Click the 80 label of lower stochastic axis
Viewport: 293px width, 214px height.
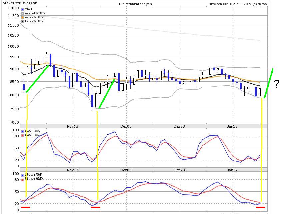pos(17,180)
